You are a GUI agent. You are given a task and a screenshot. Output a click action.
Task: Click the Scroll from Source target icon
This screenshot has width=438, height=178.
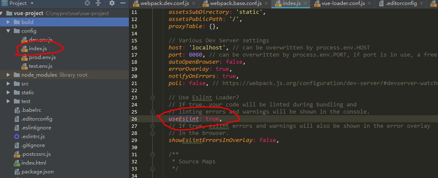[87, 3]
